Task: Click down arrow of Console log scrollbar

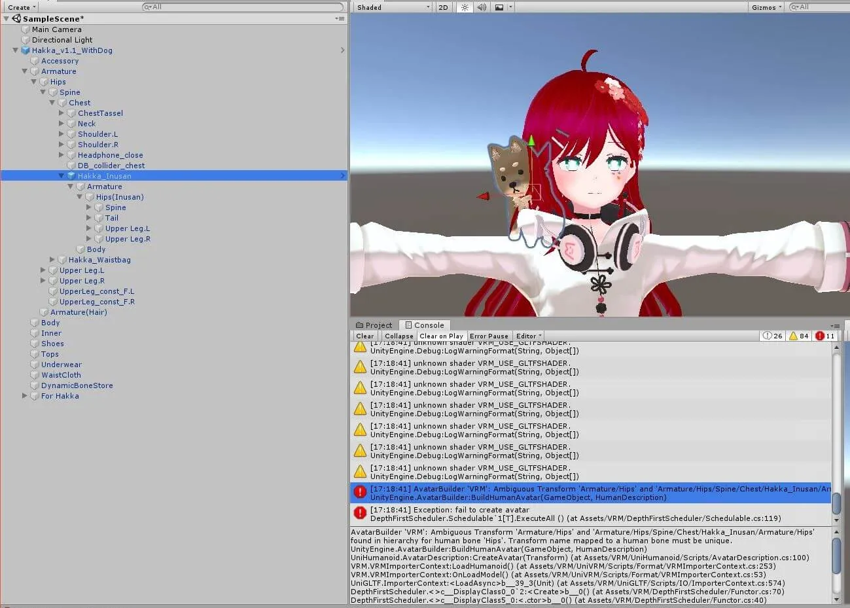Action: [x=836, y=520]
